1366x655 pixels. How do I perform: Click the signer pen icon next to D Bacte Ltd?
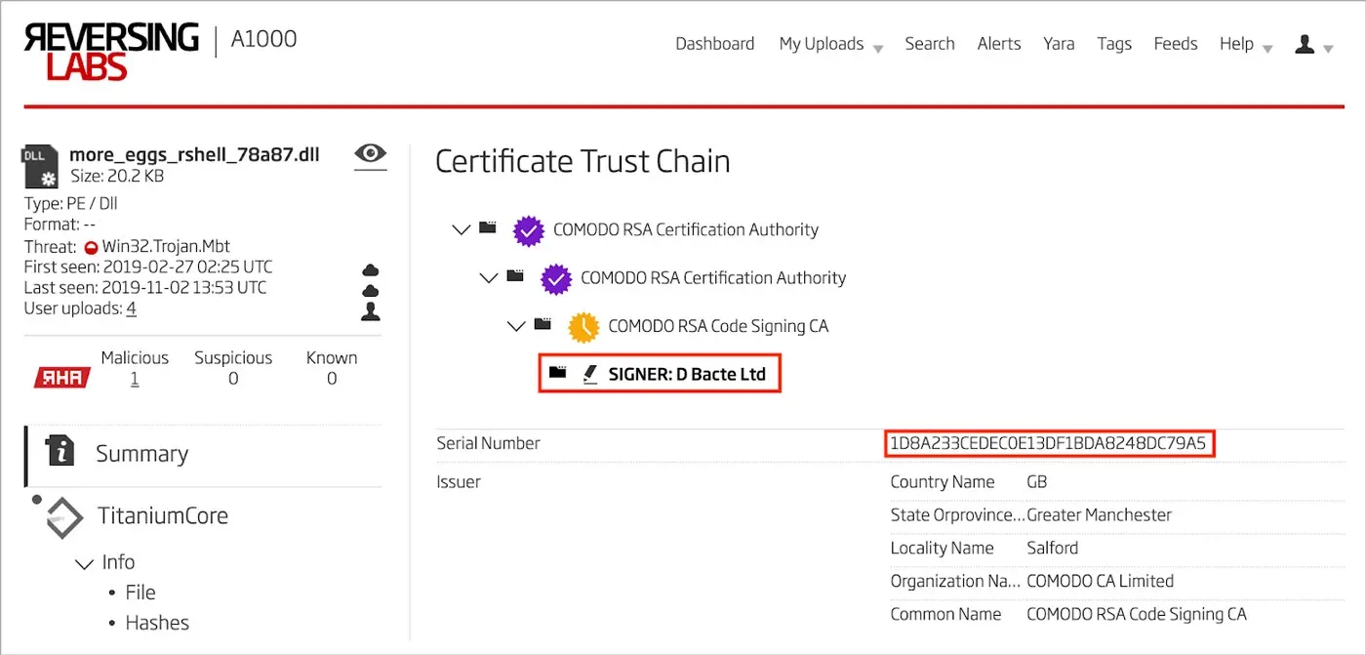coord(590,373)
